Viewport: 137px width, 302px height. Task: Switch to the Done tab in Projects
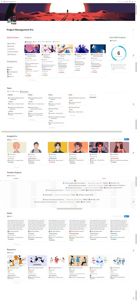pyautogui.click(x=35, y=42)
